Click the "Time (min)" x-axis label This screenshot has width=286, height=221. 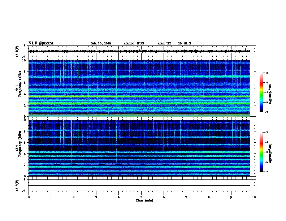tap(144, 200)
